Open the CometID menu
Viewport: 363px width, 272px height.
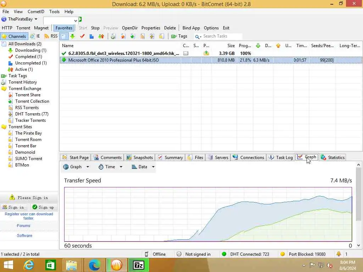pyautogui.click(x=36, y=12)
